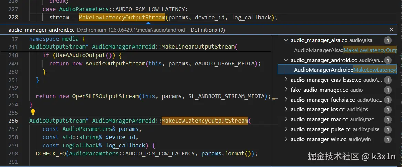Screen dimensions: 402x167
Task: Click the lightbulb code action icon
Action: coord(33,112)
